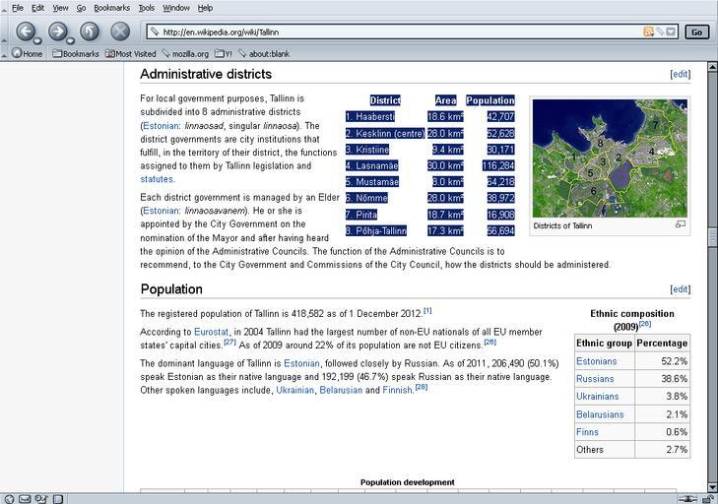Click the '2. Kesklinn (centre)' district row
This screenshot has width=718, height=504.
(430, 134)
